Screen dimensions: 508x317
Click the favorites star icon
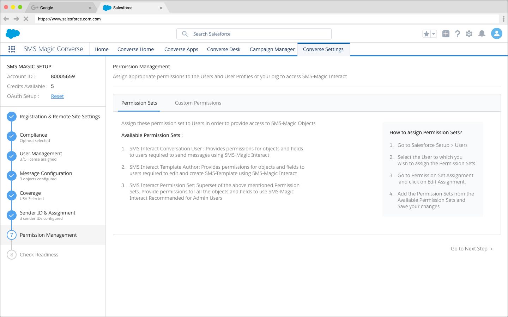(x=427, y=34)
